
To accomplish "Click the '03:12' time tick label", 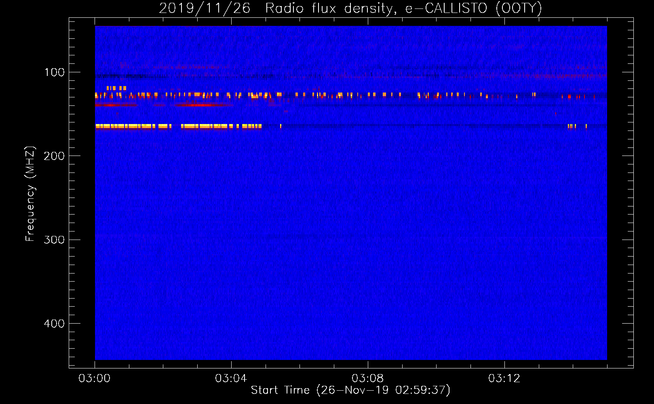I will [x=504, y=379].
